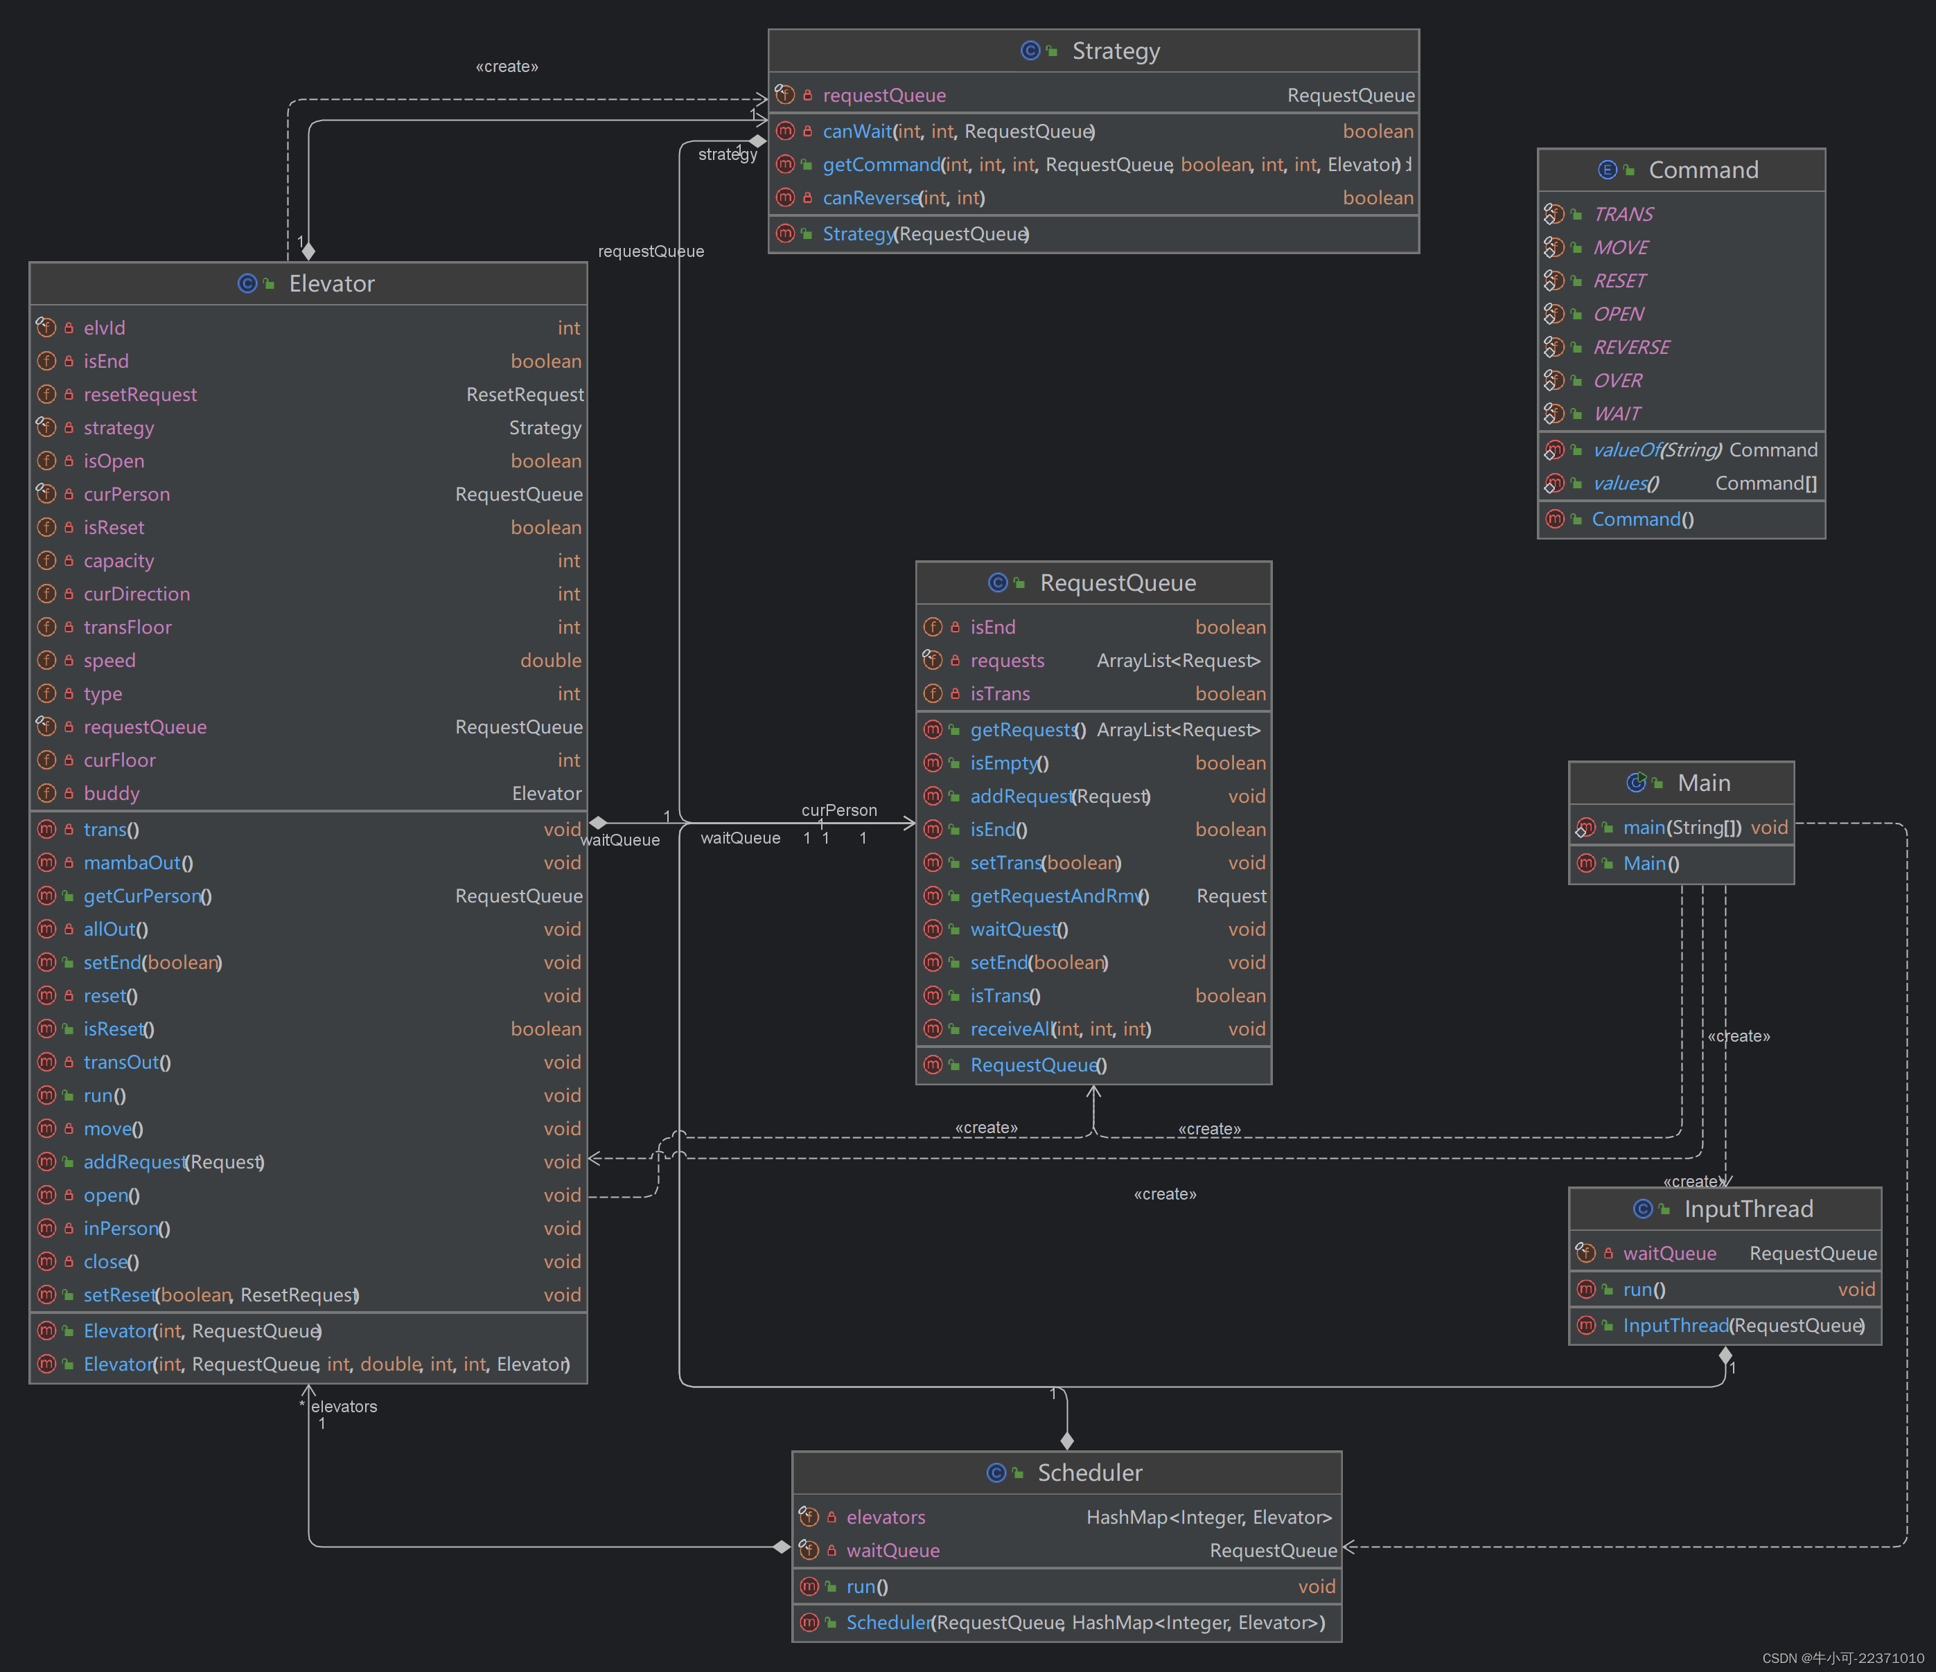Click the method icon of canWait in Strategy
The width and height of the screenshot is (1936, 1672).
785,131
